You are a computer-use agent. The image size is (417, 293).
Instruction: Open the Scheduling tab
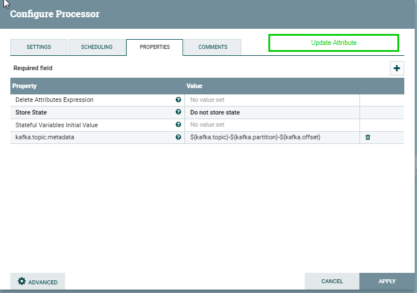click(x=97, y=47)
